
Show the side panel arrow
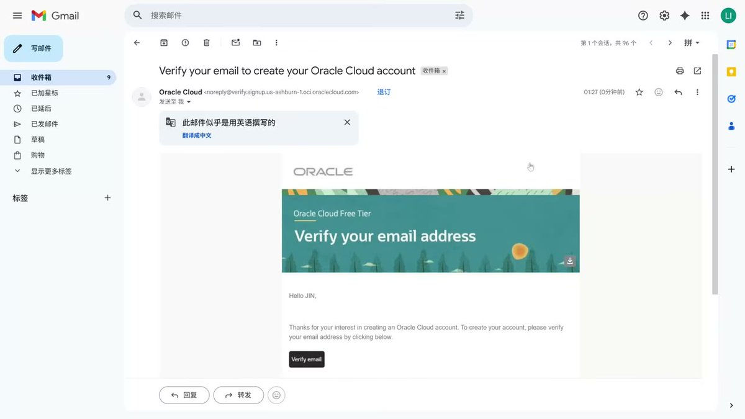click(x=731, y=405)
